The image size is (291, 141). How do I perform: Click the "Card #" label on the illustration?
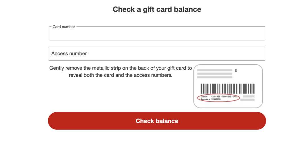(x=204, y=97)
